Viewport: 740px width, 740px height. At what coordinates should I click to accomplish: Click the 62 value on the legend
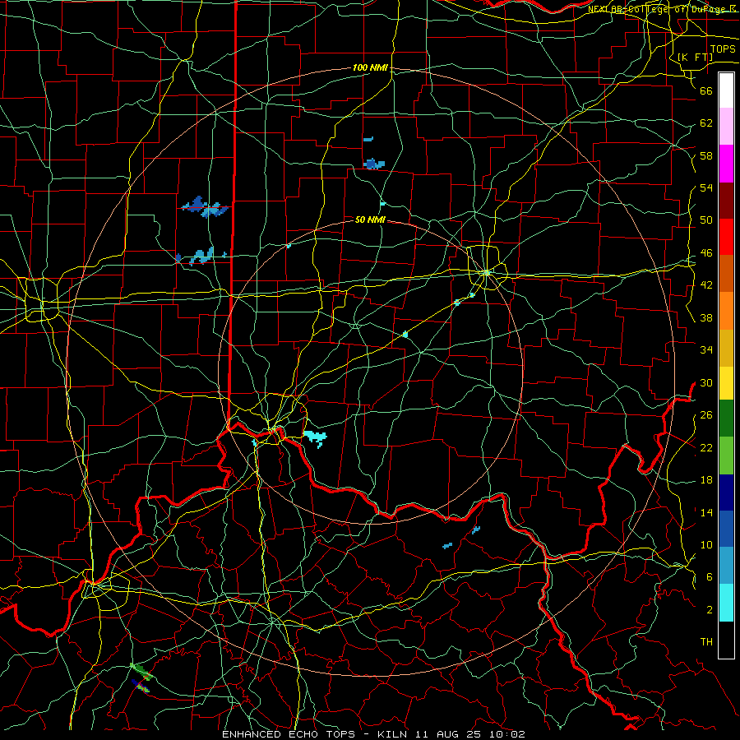706,123
